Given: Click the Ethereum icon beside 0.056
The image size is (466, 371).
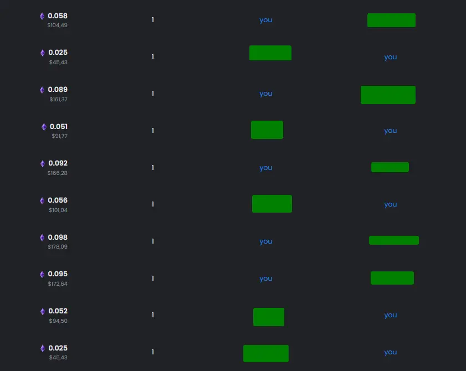Looking at the screenshot, I should pos(42,200).
